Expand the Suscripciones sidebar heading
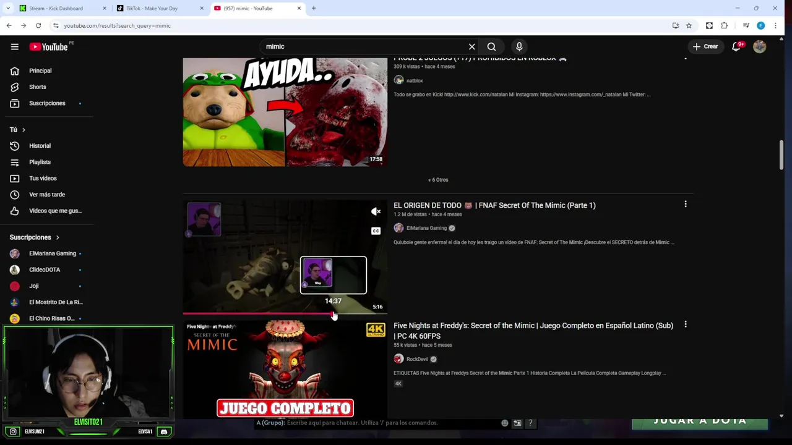 pos(34,237)
